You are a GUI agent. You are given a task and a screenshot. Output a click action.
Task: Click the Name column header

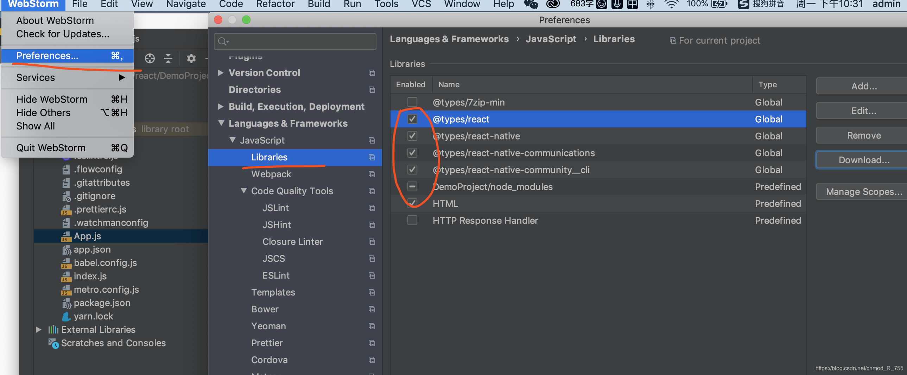point(592,84)
